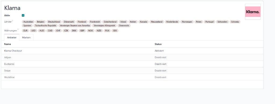Click the Deaktiviert status of Worldline
The image size is (275, 104).
(161, 77)
